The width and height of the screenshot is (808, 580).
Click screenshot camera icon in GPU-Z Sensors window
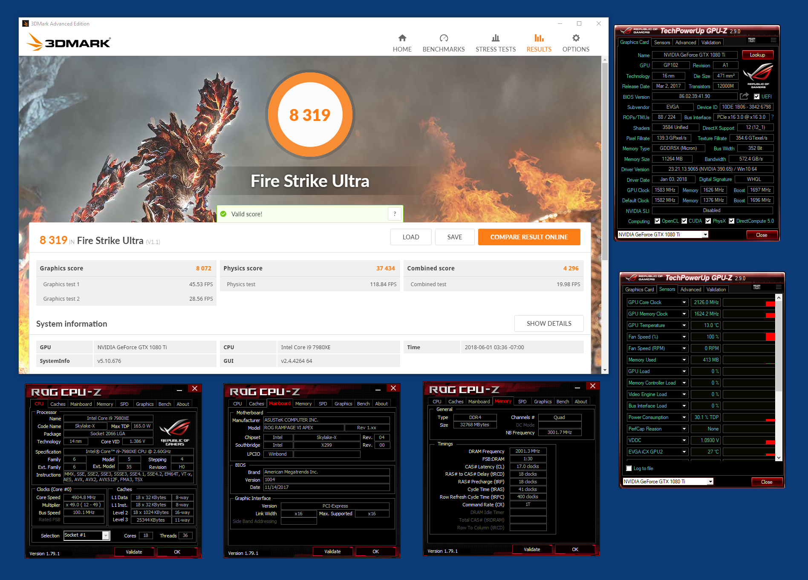757,287
